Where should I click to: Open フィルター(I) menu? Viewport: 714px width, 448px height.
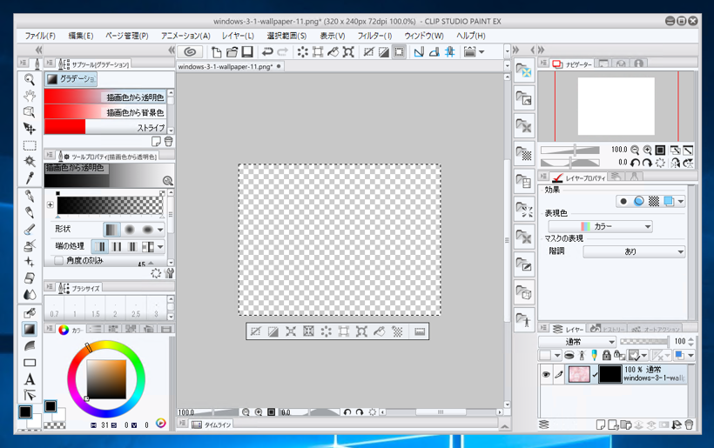pos(374,36)
